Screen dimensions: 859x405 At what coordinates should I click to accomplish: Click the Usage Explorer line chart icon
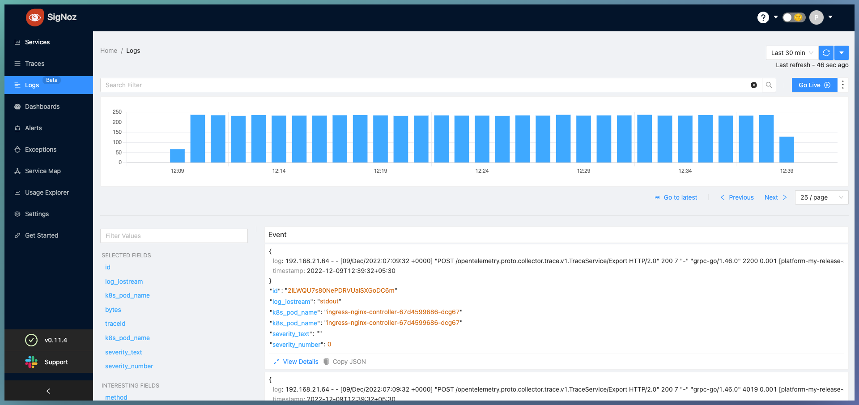pos(17,192)
